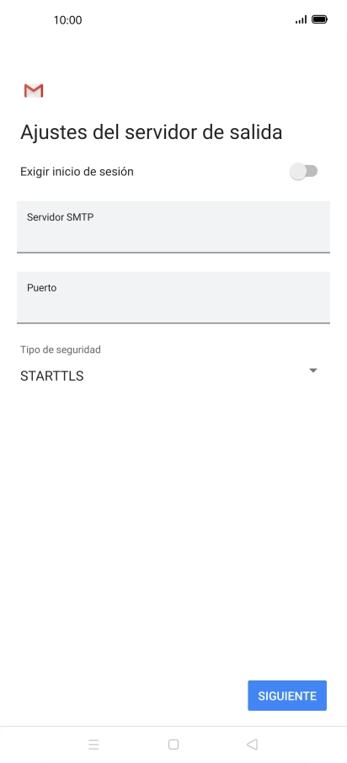Screen dimensions: 347x763
Task: Tap the Exigir inicio de sesión label
Action: point(77,172)
